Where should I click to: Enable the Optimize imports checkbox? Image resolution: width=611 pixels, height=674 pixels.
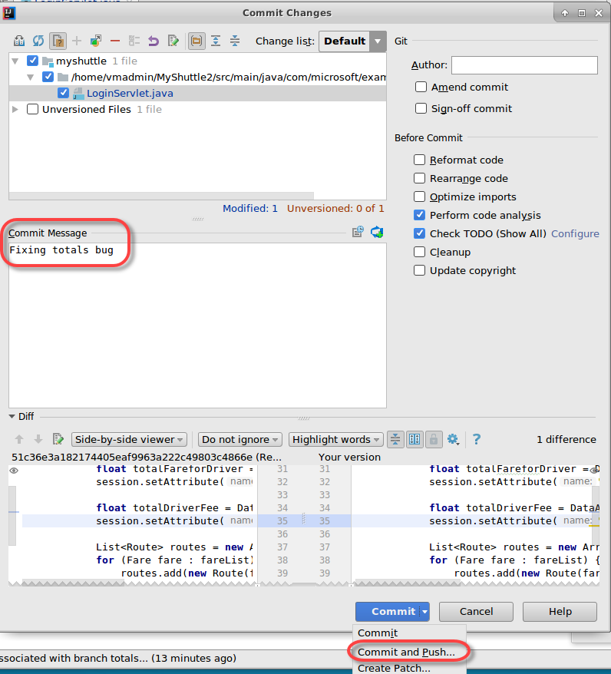(419, 197)
